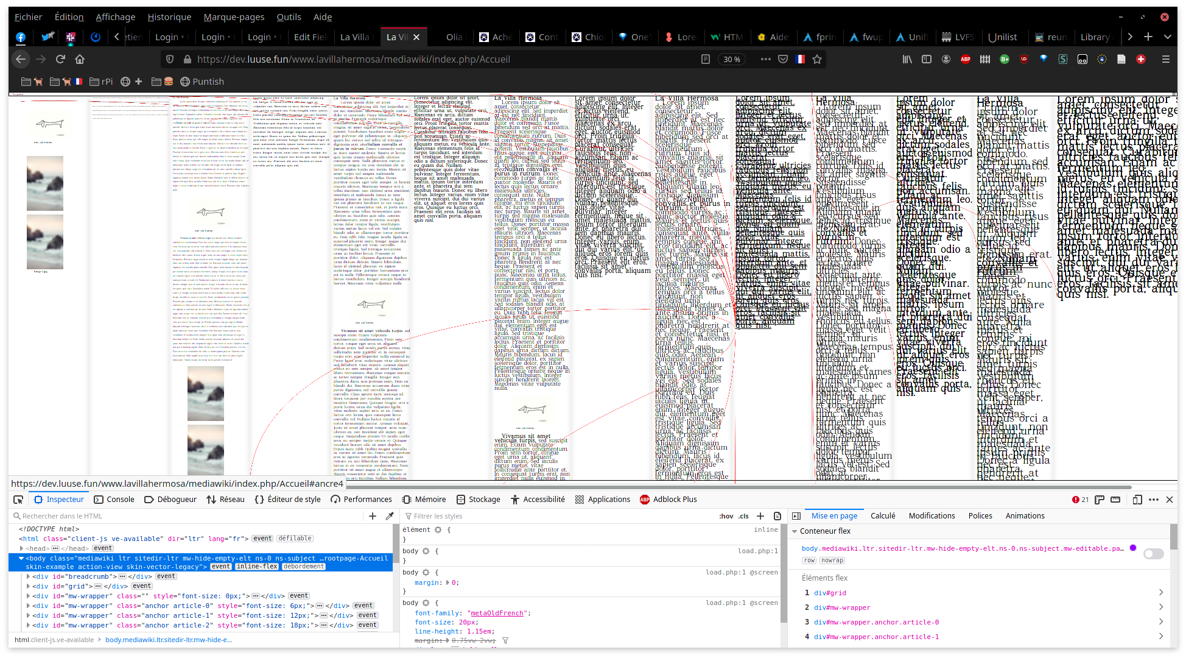Image resolution: width=1186 pixels, height=658 pixels.
Task: Click the purple flex overlay color swatch
Action: 1133,548
